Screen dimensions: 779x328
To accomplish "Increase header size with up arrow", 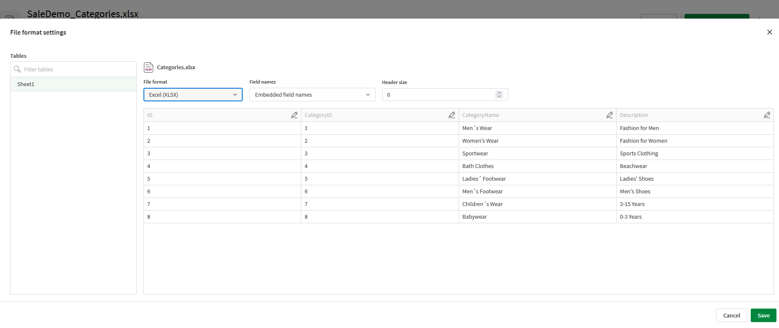I will pyautogui.click(x=499, y=93).
